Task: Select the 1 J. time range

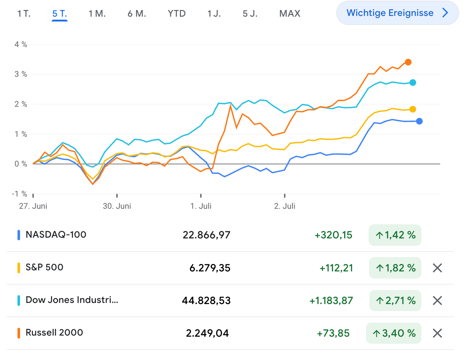Action: pos(214,14)
